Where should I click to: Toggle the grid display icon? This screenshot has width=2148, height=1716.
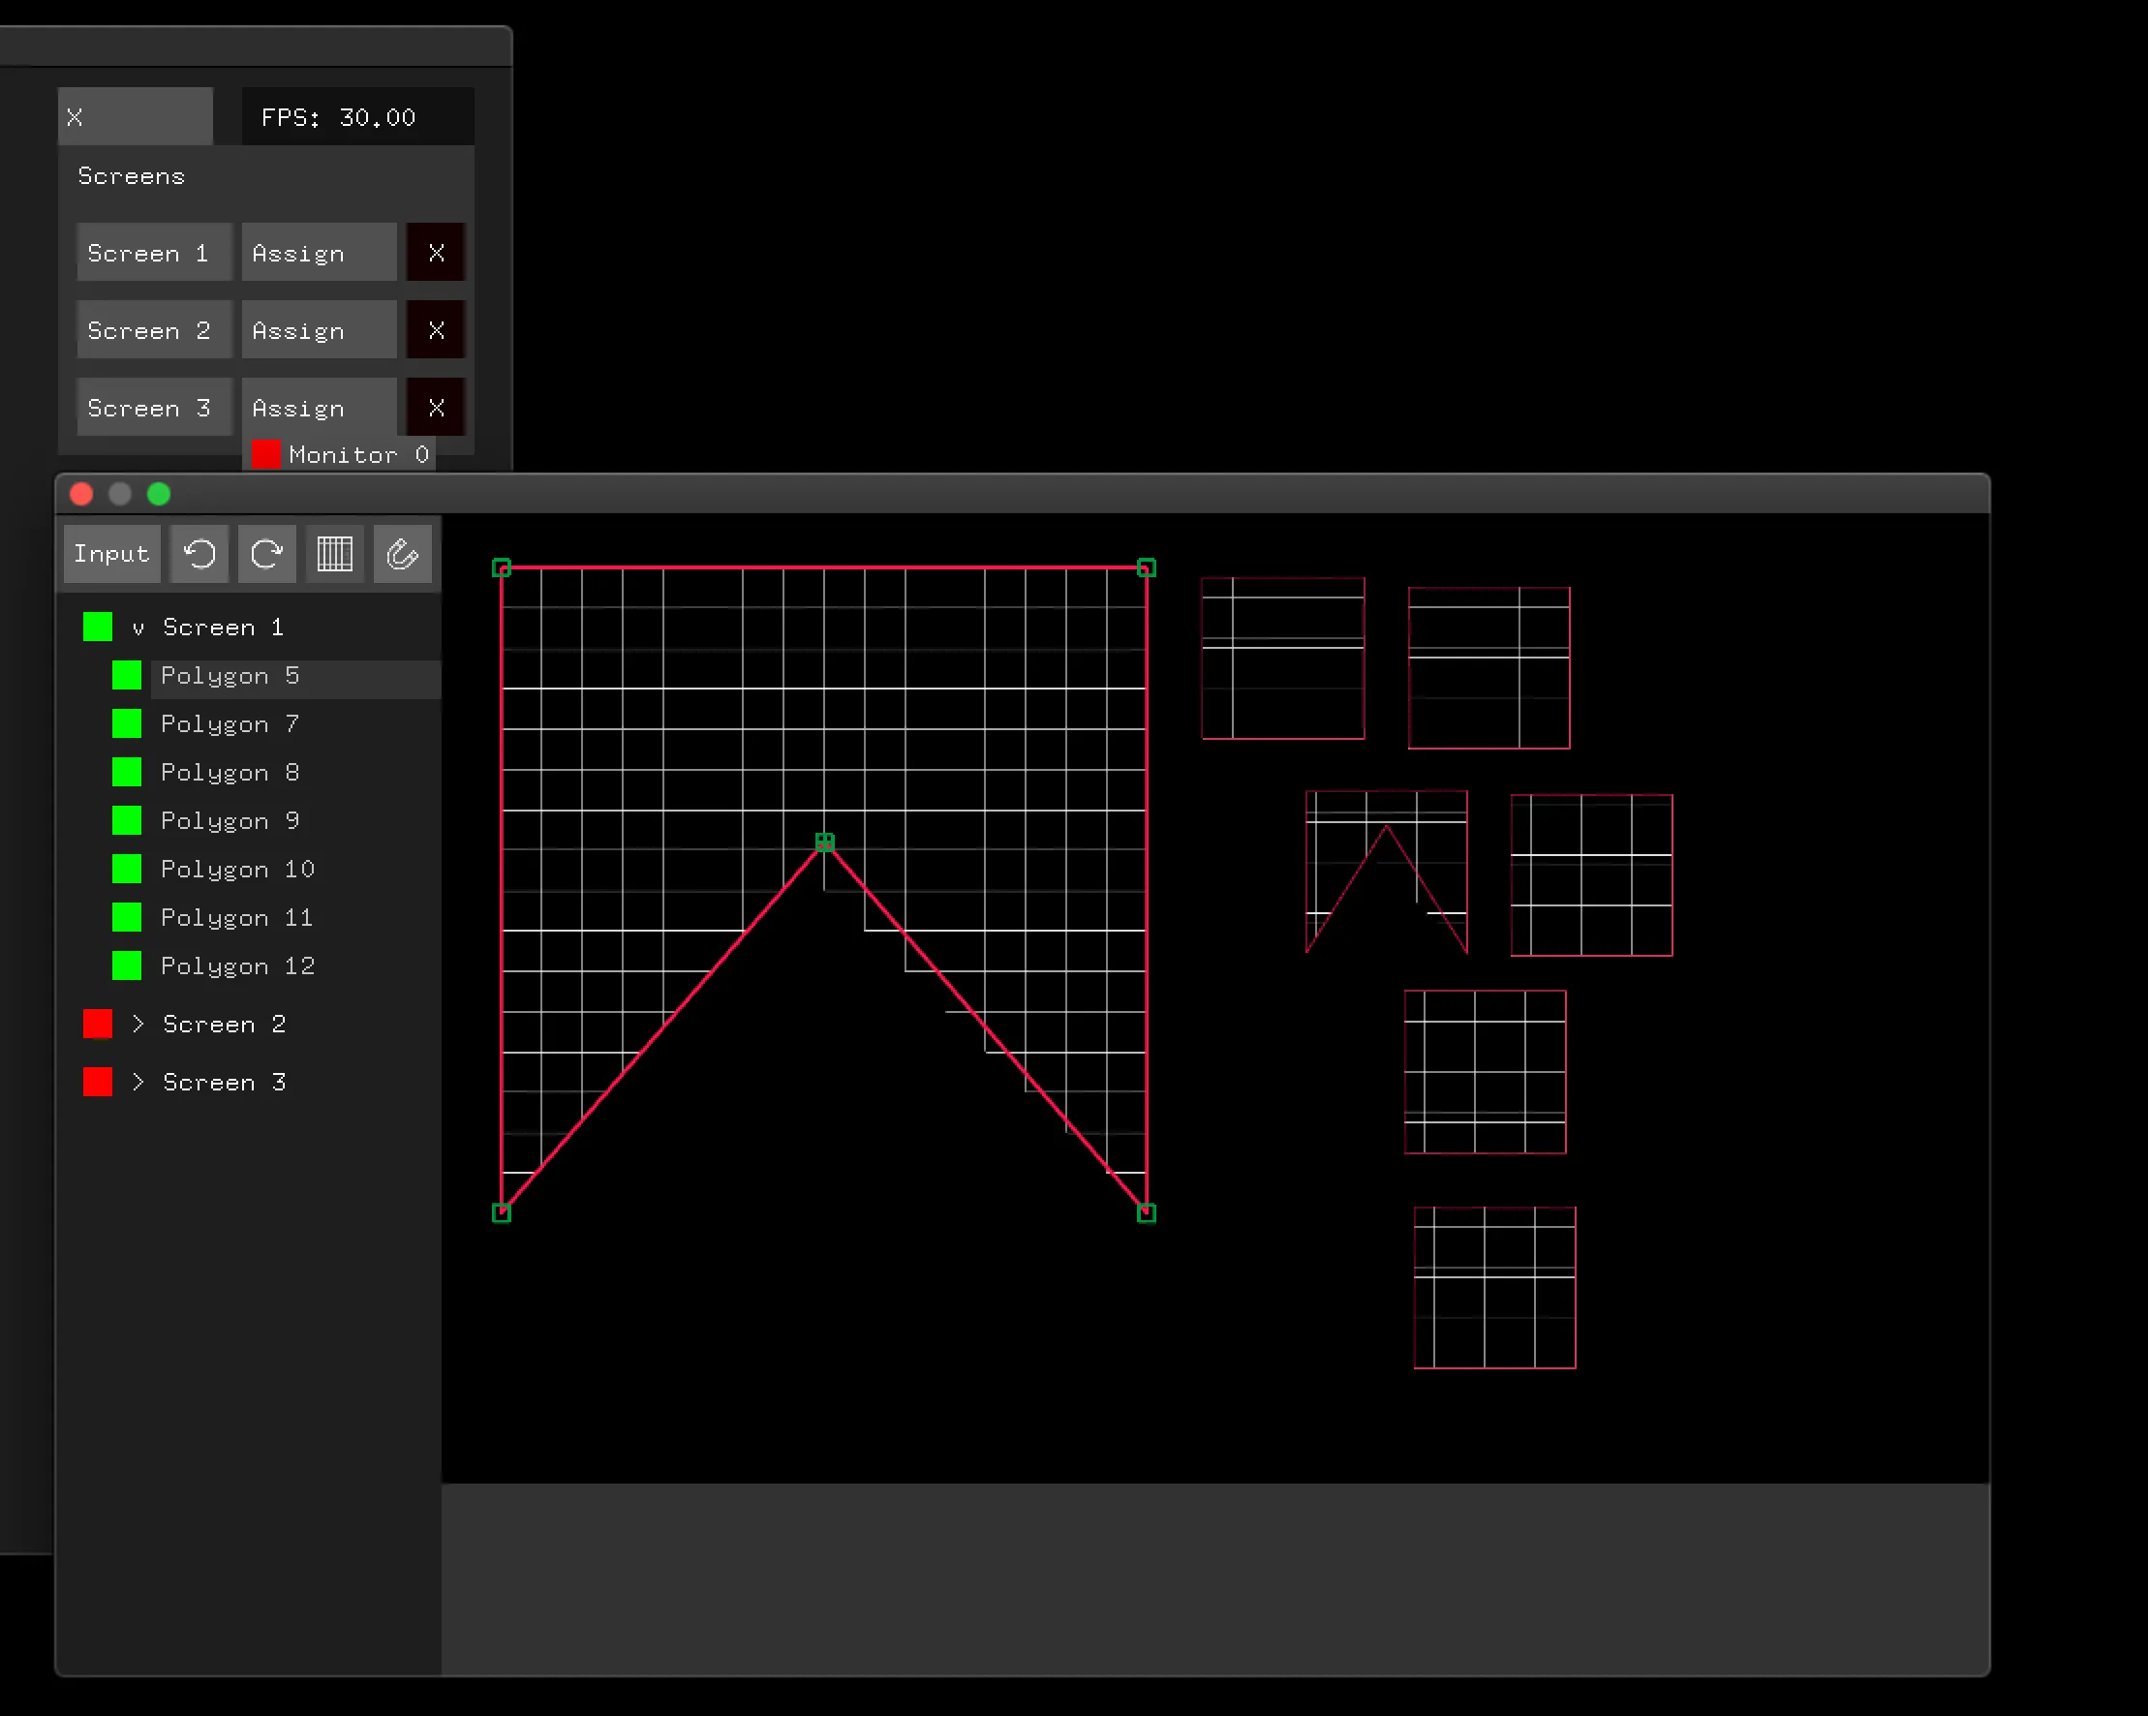[x=335, y=554]
